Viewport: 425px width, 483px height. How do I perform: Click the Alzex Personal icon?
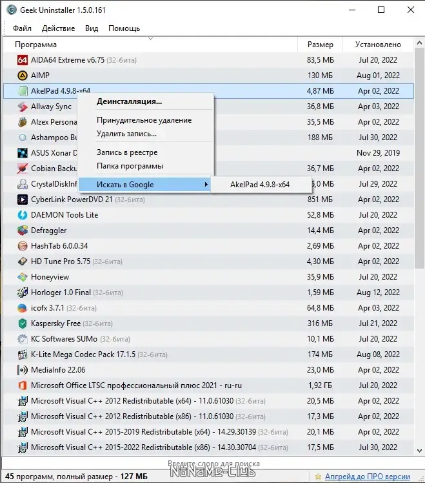pyautogui.click(x=23, y=121)
